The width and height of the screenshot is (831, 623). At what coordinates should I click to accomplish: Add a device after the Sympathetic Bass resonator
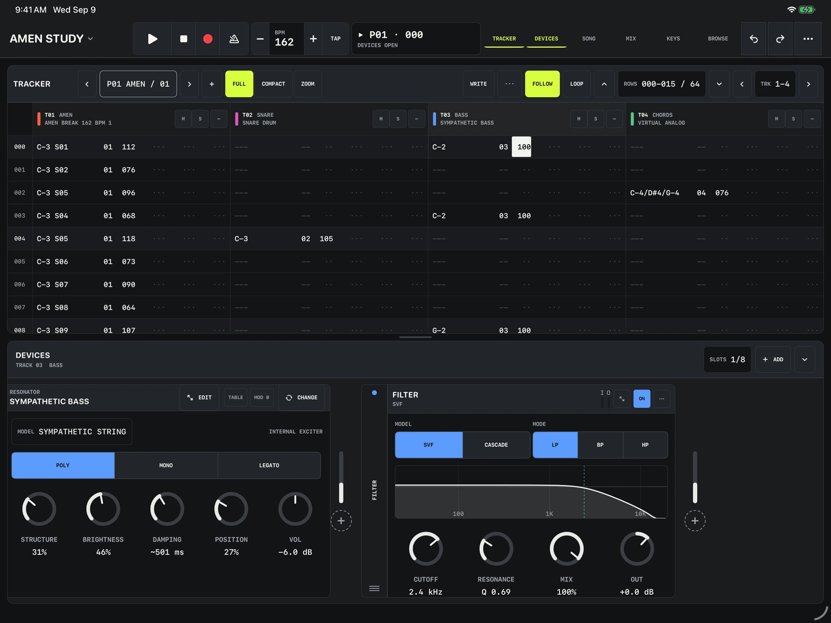click(x=341, y=521)
